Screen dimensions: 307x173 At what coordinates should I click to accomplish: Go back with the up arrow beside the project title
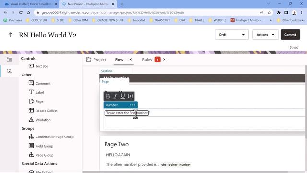pos(11,35)
